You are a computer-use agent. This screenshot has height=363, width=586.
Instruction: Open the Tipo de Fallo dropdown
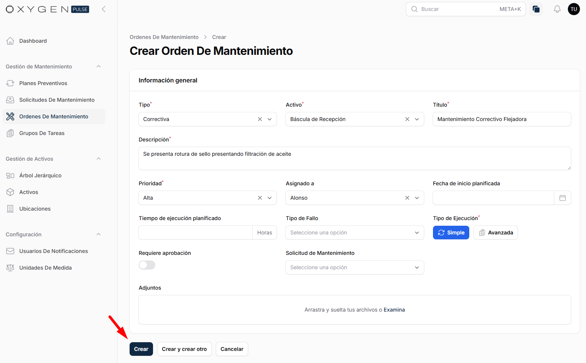[x=354, y=233]
